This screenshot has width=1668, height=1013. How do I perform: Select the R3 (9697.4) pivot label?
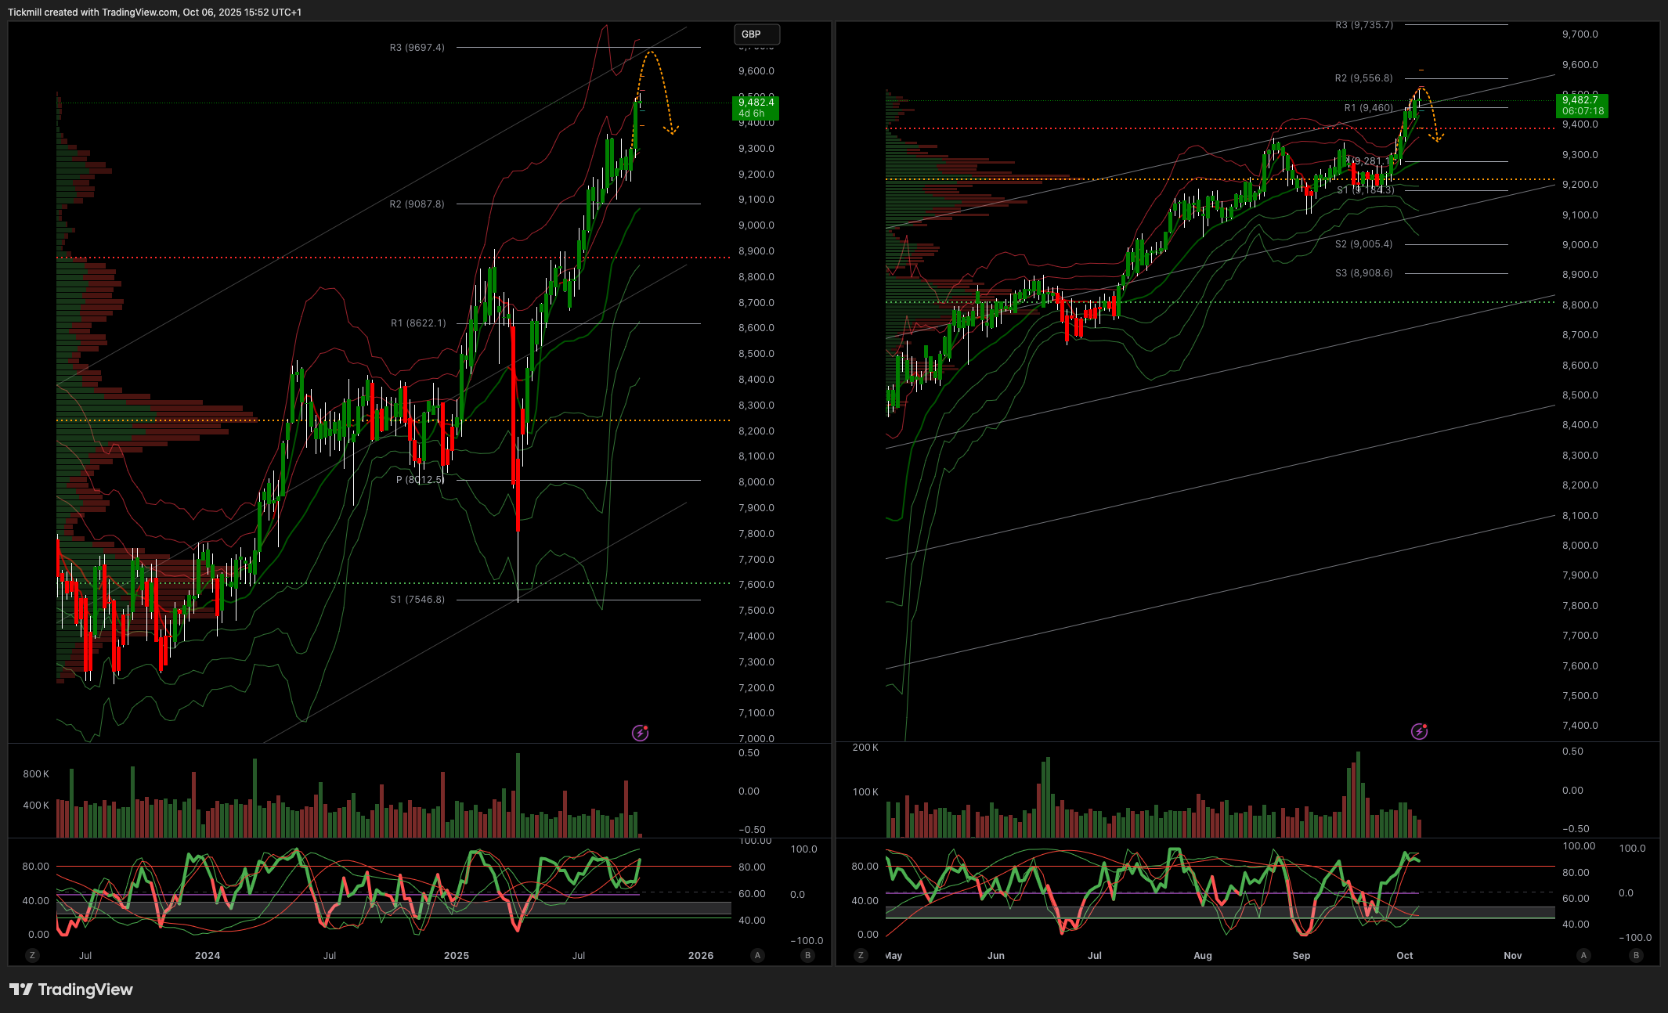417,48
